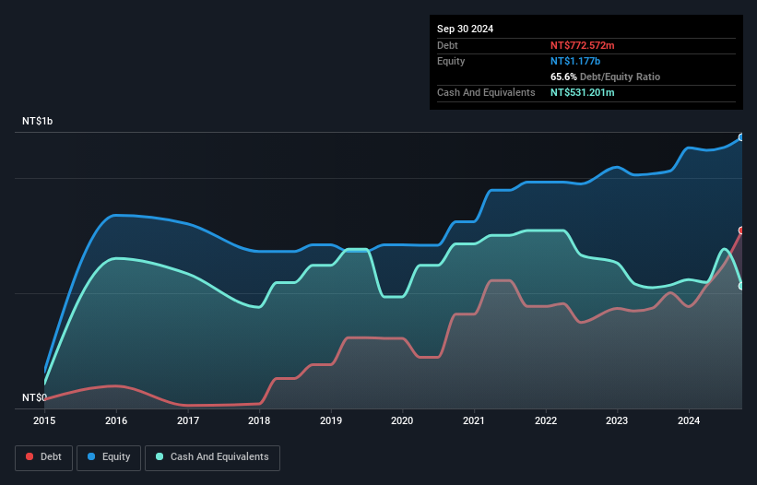Click the NT$772.572m debt value
Viewport: 757px width, 485px height.
582,45
